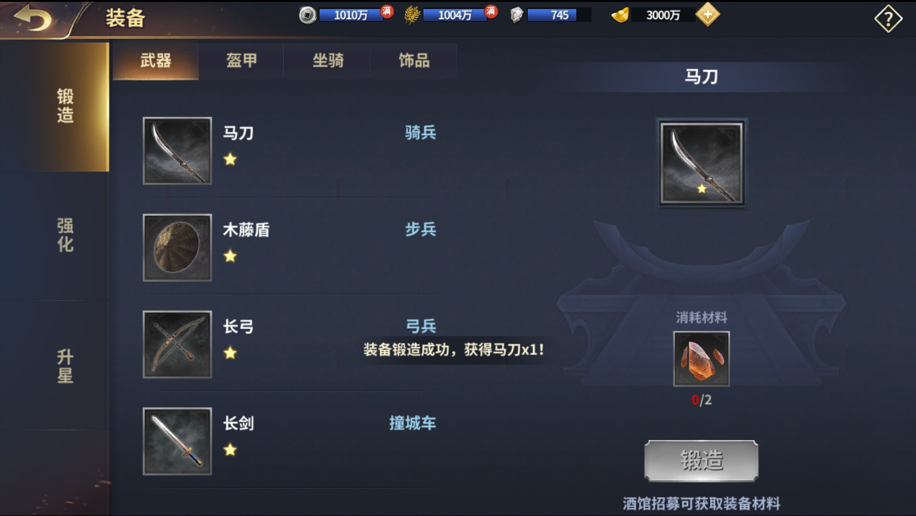Click the wheat grain resource icon
Viewport: 916px width, 516px height.
pos(412,15)
